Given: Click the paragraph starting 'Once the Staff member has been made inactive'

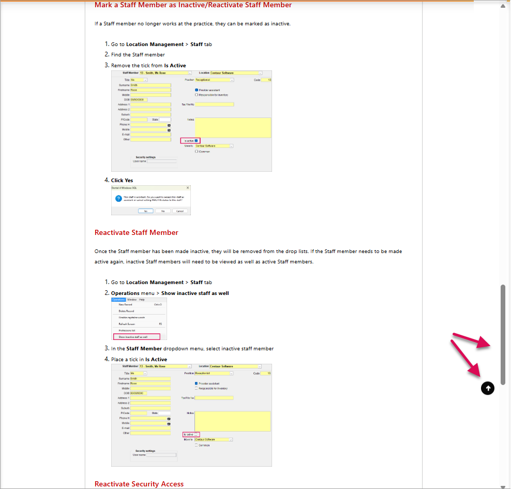Looking at the screenshot, I should pos(248,257).
